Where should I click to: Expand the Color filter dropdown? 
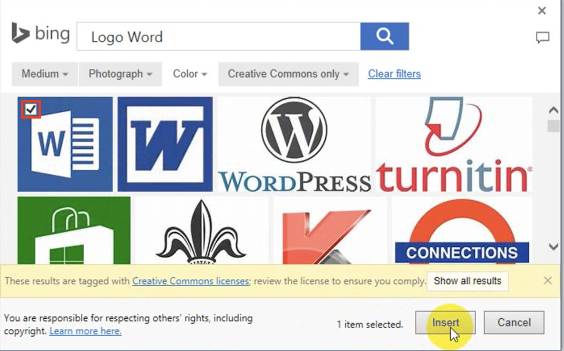(190, 74)
